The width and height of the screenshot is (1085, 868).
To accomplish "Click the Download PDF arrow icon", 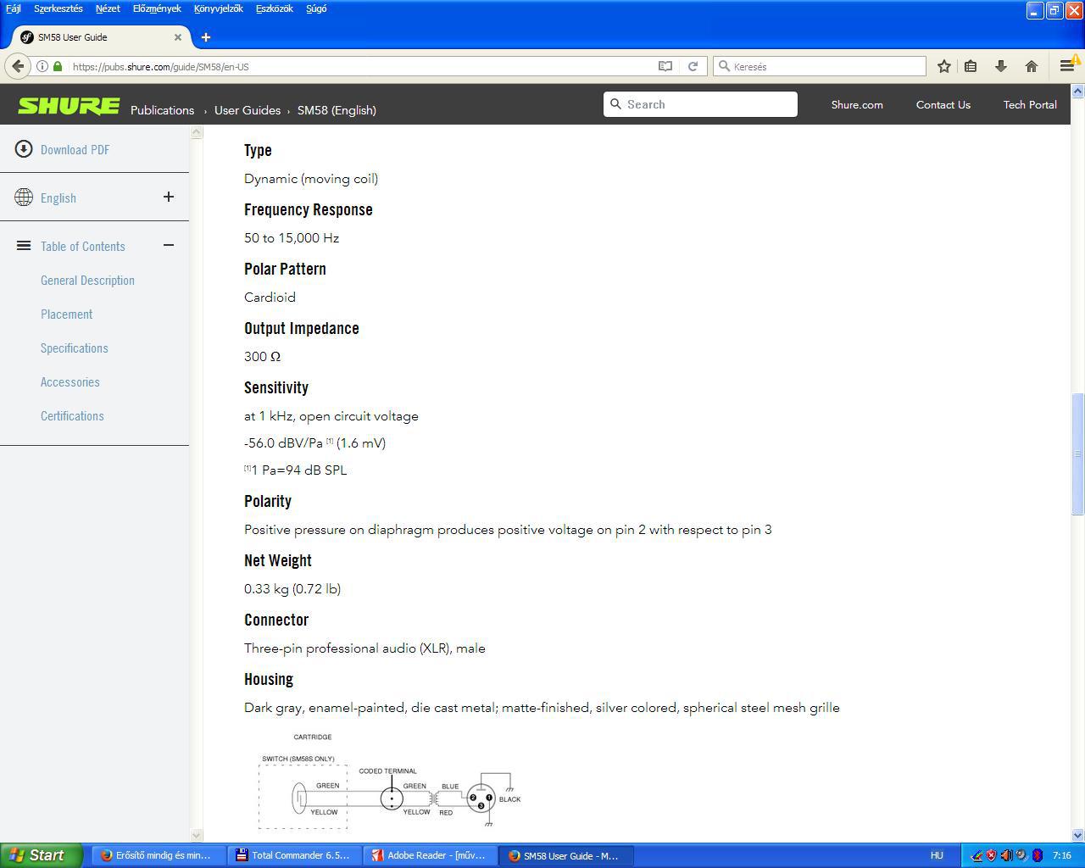I will [x=24, y=149].
